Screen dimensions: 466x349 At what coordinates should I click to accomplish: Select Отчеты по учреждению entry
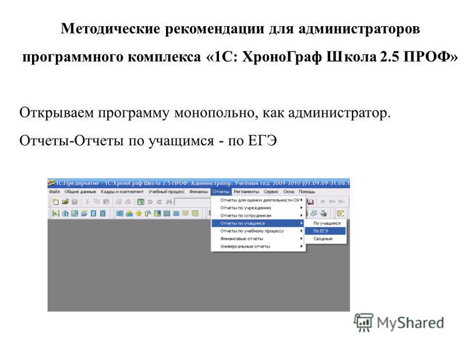[258, 208]
